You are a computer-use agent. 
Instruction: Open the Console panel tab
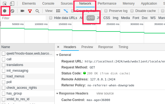click(48, 4)
